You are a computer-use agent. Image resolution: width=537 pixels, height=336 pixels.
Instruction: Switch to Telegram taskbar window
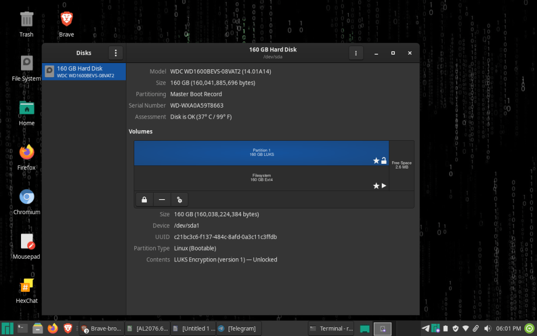coord(239,329)
